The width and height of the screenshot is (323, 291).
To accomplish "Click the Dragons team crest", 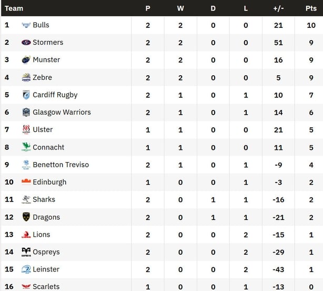I will tap(26, 217).
